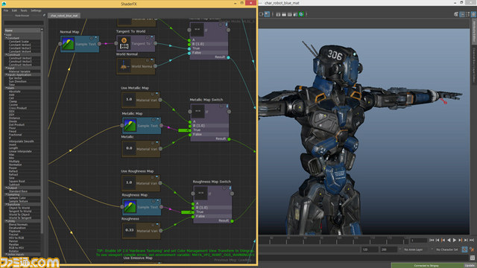This screenshot has height=268, width=477.
Task: Collapse the Constant group in node browser
Action: [7, 38]
